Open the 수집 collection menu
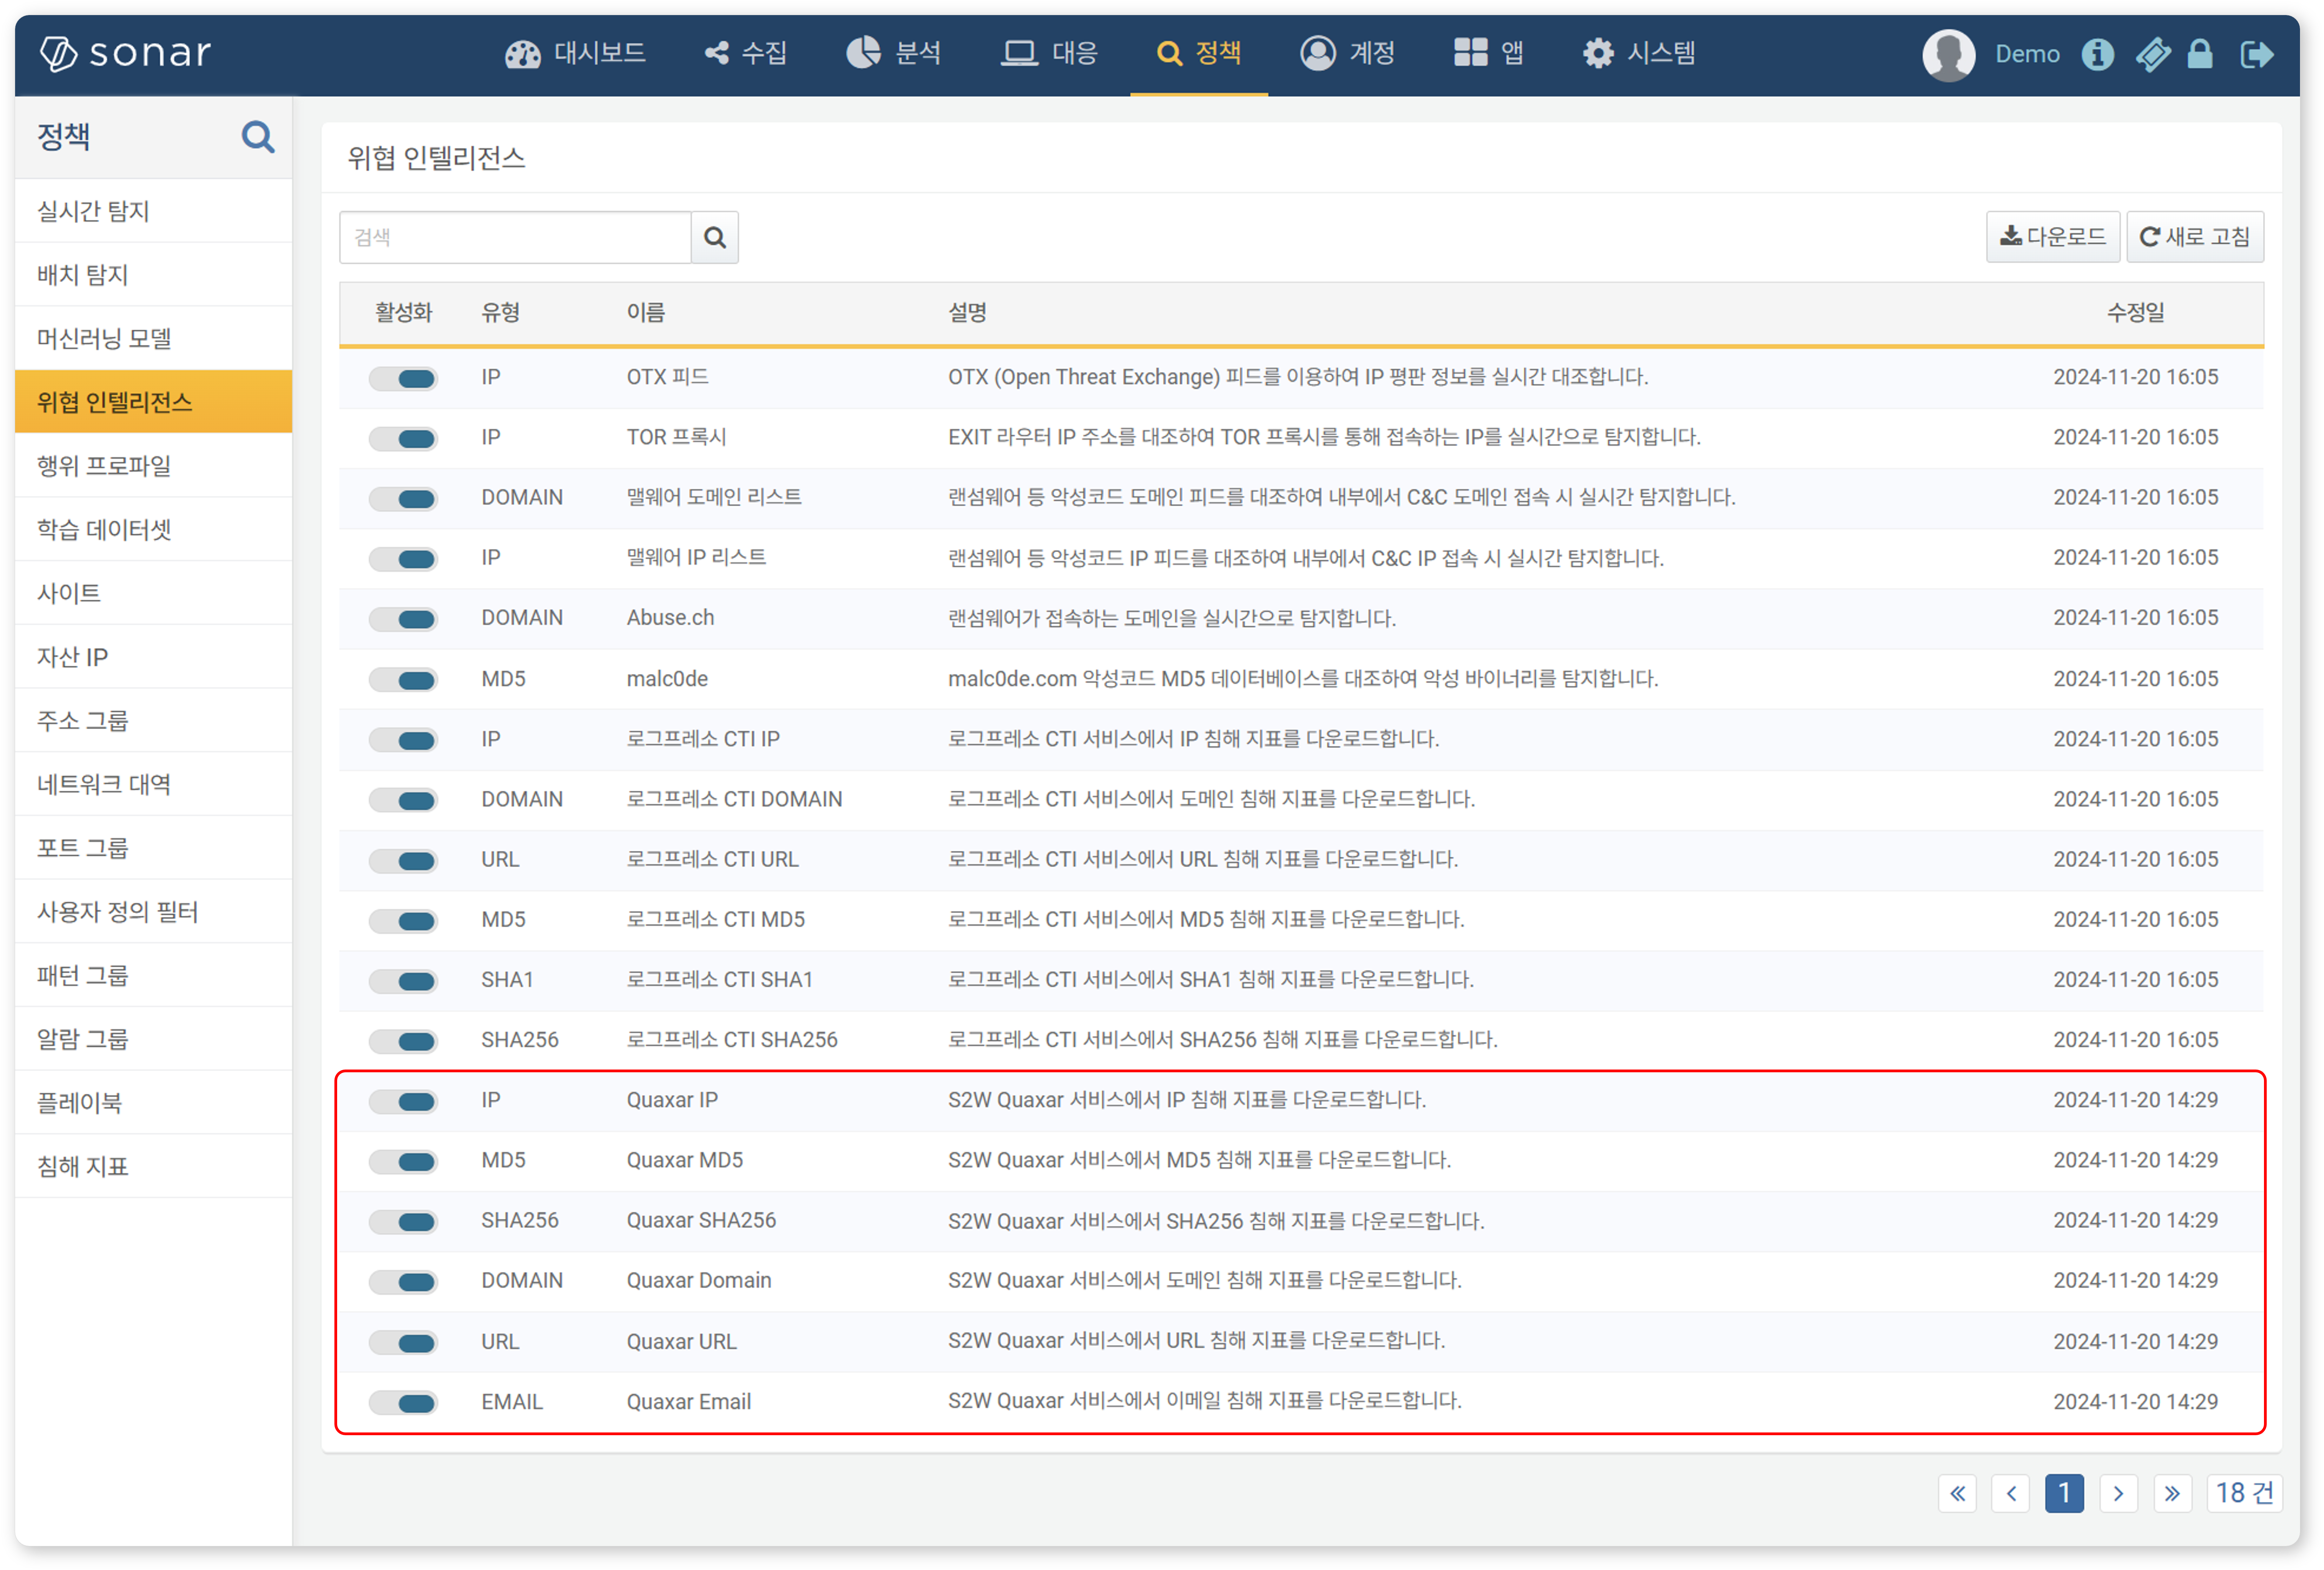The width and height of the screenshot is (2324, 1570). pos(746,53)
